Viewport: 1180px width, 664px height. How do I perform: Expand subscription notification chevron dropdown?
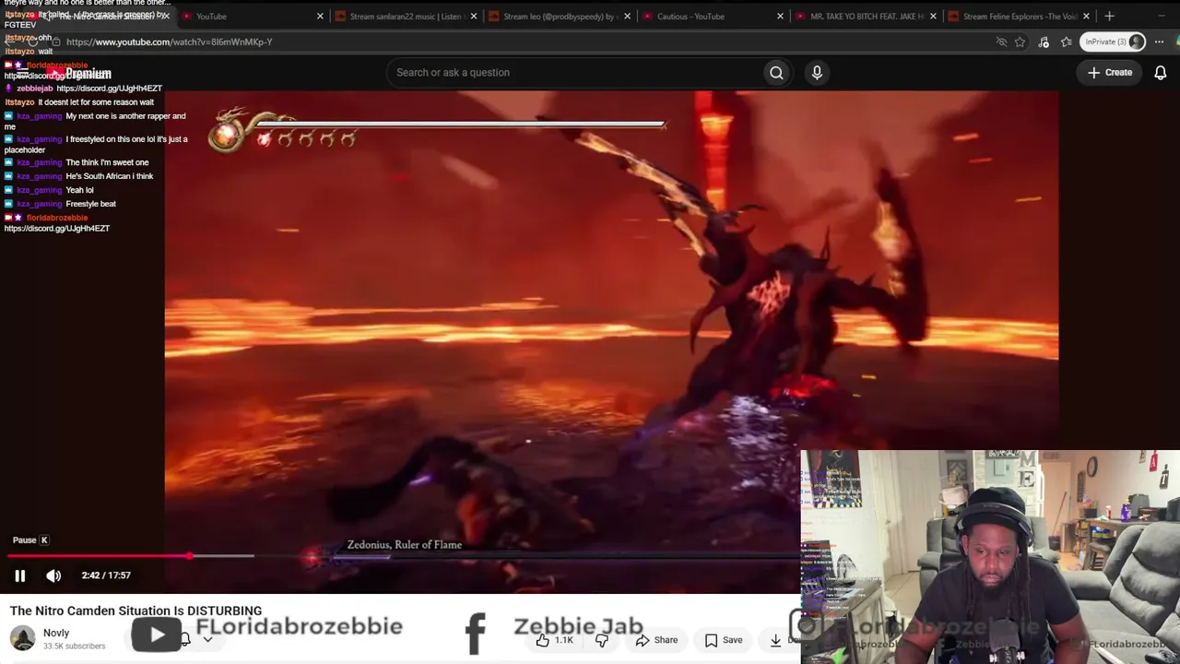(x=207, y=639)
